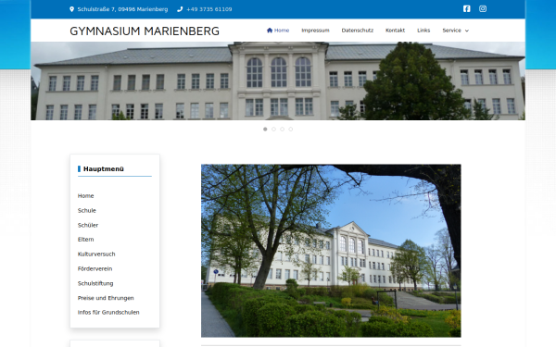Open the Facebook page icon

pos(467,9)
